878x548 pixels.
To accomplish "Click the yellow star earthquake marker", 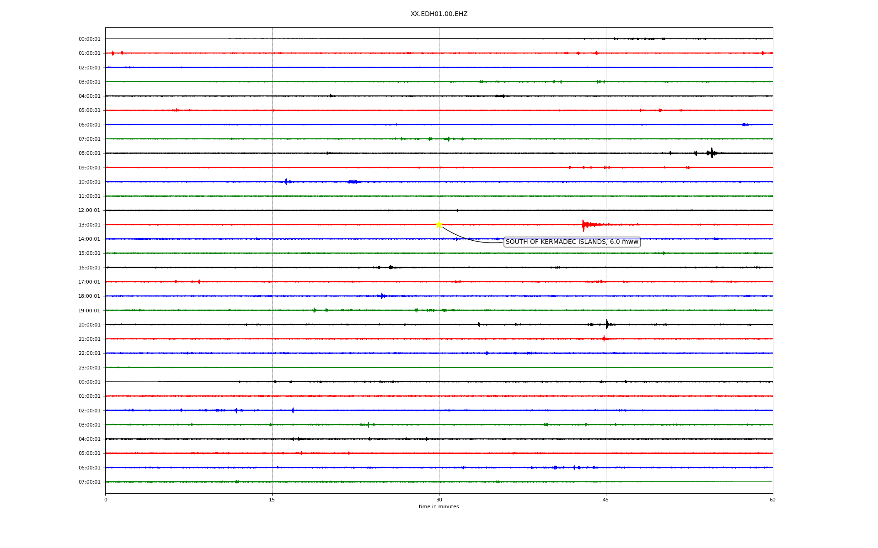I will [x=439, y=224].
